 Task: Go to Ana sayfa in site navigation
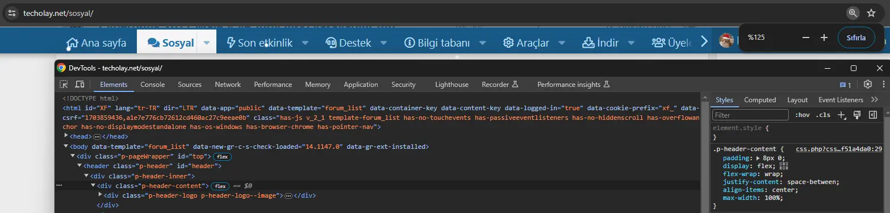96,43
